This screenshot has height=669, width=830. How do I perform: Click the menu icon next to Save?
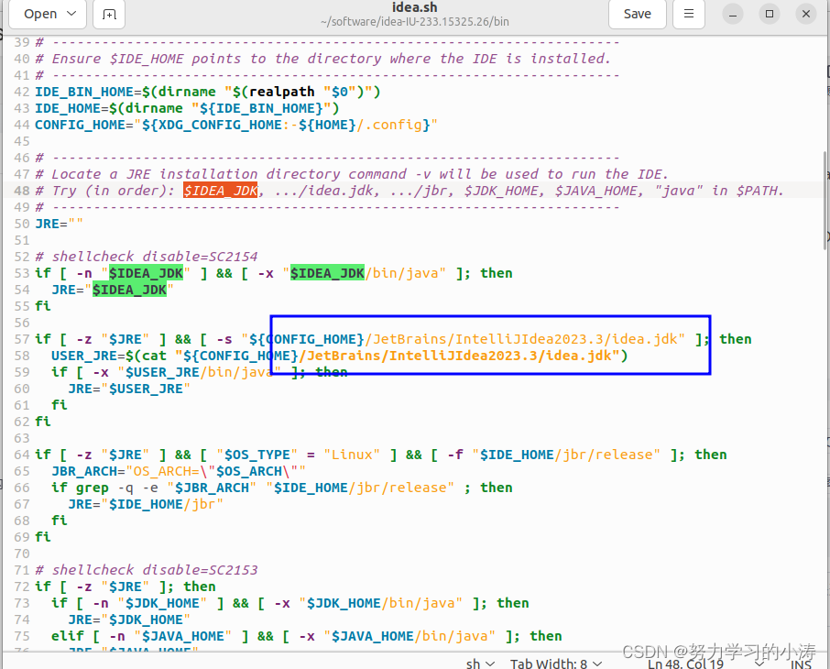[688, 14]
